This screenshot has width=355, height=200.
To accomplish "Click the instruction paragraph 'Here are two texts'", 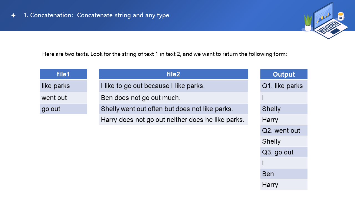I will tap(164, 54).
